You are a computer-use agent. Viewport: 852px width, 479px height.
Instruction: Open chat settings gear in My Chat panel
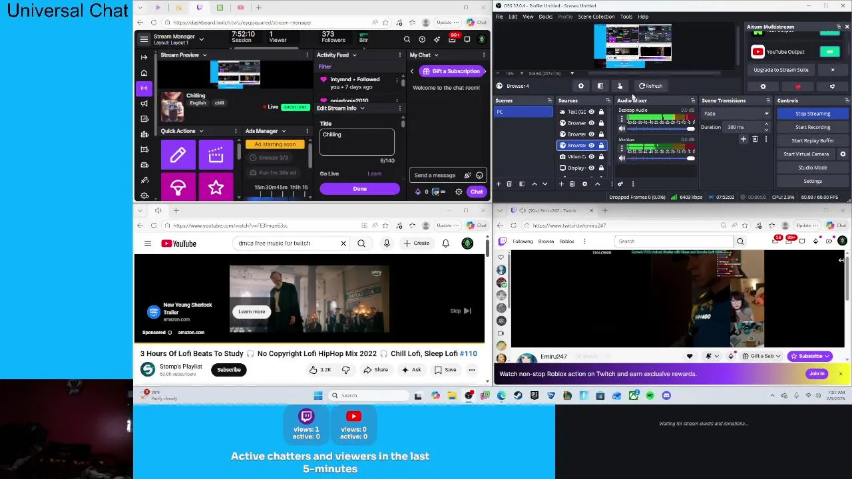coord(459,192)
